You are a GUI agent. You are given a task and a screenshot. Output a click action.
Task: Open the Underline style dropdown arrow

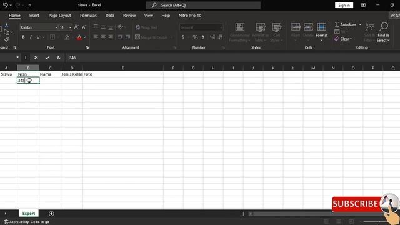[44, 37]
